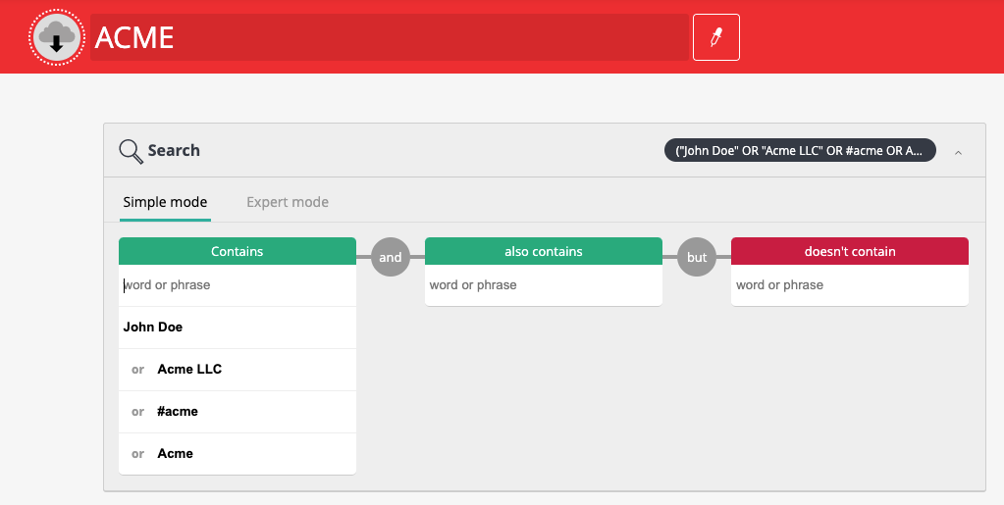The image size is (1004, 505).
Task: Click the magnifying glass Search icon
Action: 131,151
